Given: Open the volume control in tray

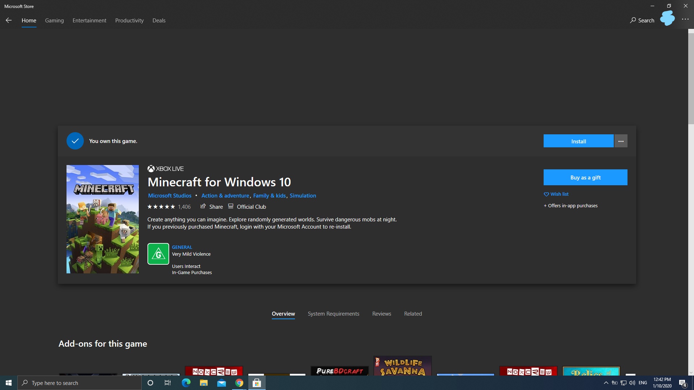Looking at the screenshot, I should (632, 383).
